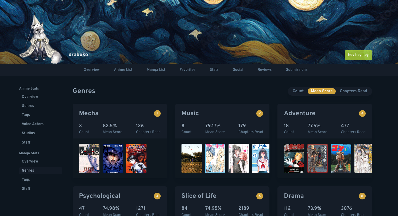Click the rank 1 badge on Mecha
This screenshot has height=216, width=398.
coord(157,113)
